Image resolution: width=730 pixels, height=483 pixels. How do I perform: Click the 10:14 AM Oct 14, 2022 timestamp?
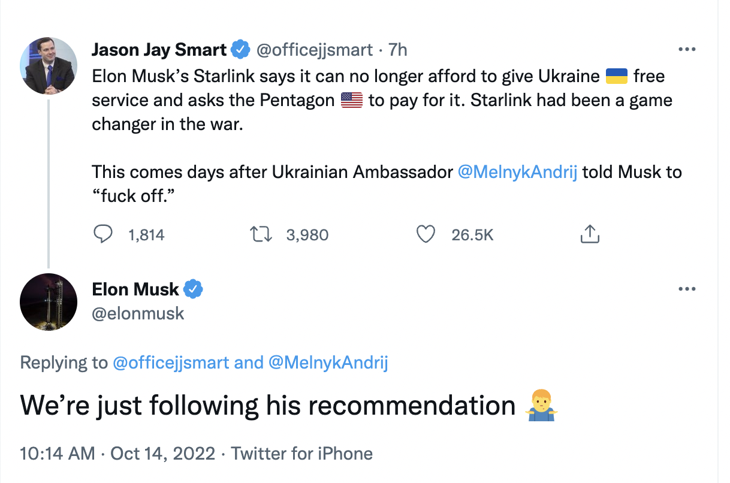pos(117,453)
